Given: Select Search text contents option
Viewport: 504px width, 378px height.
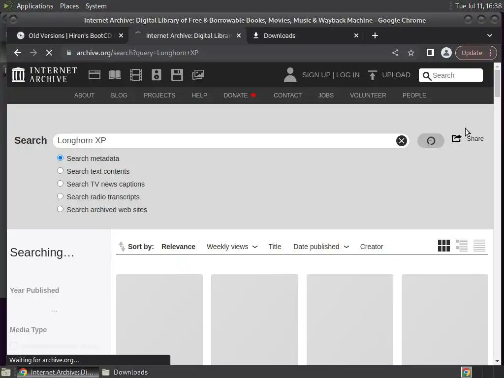Looking at the screenshot, I should pyautogui.click(x=60, y=171).
